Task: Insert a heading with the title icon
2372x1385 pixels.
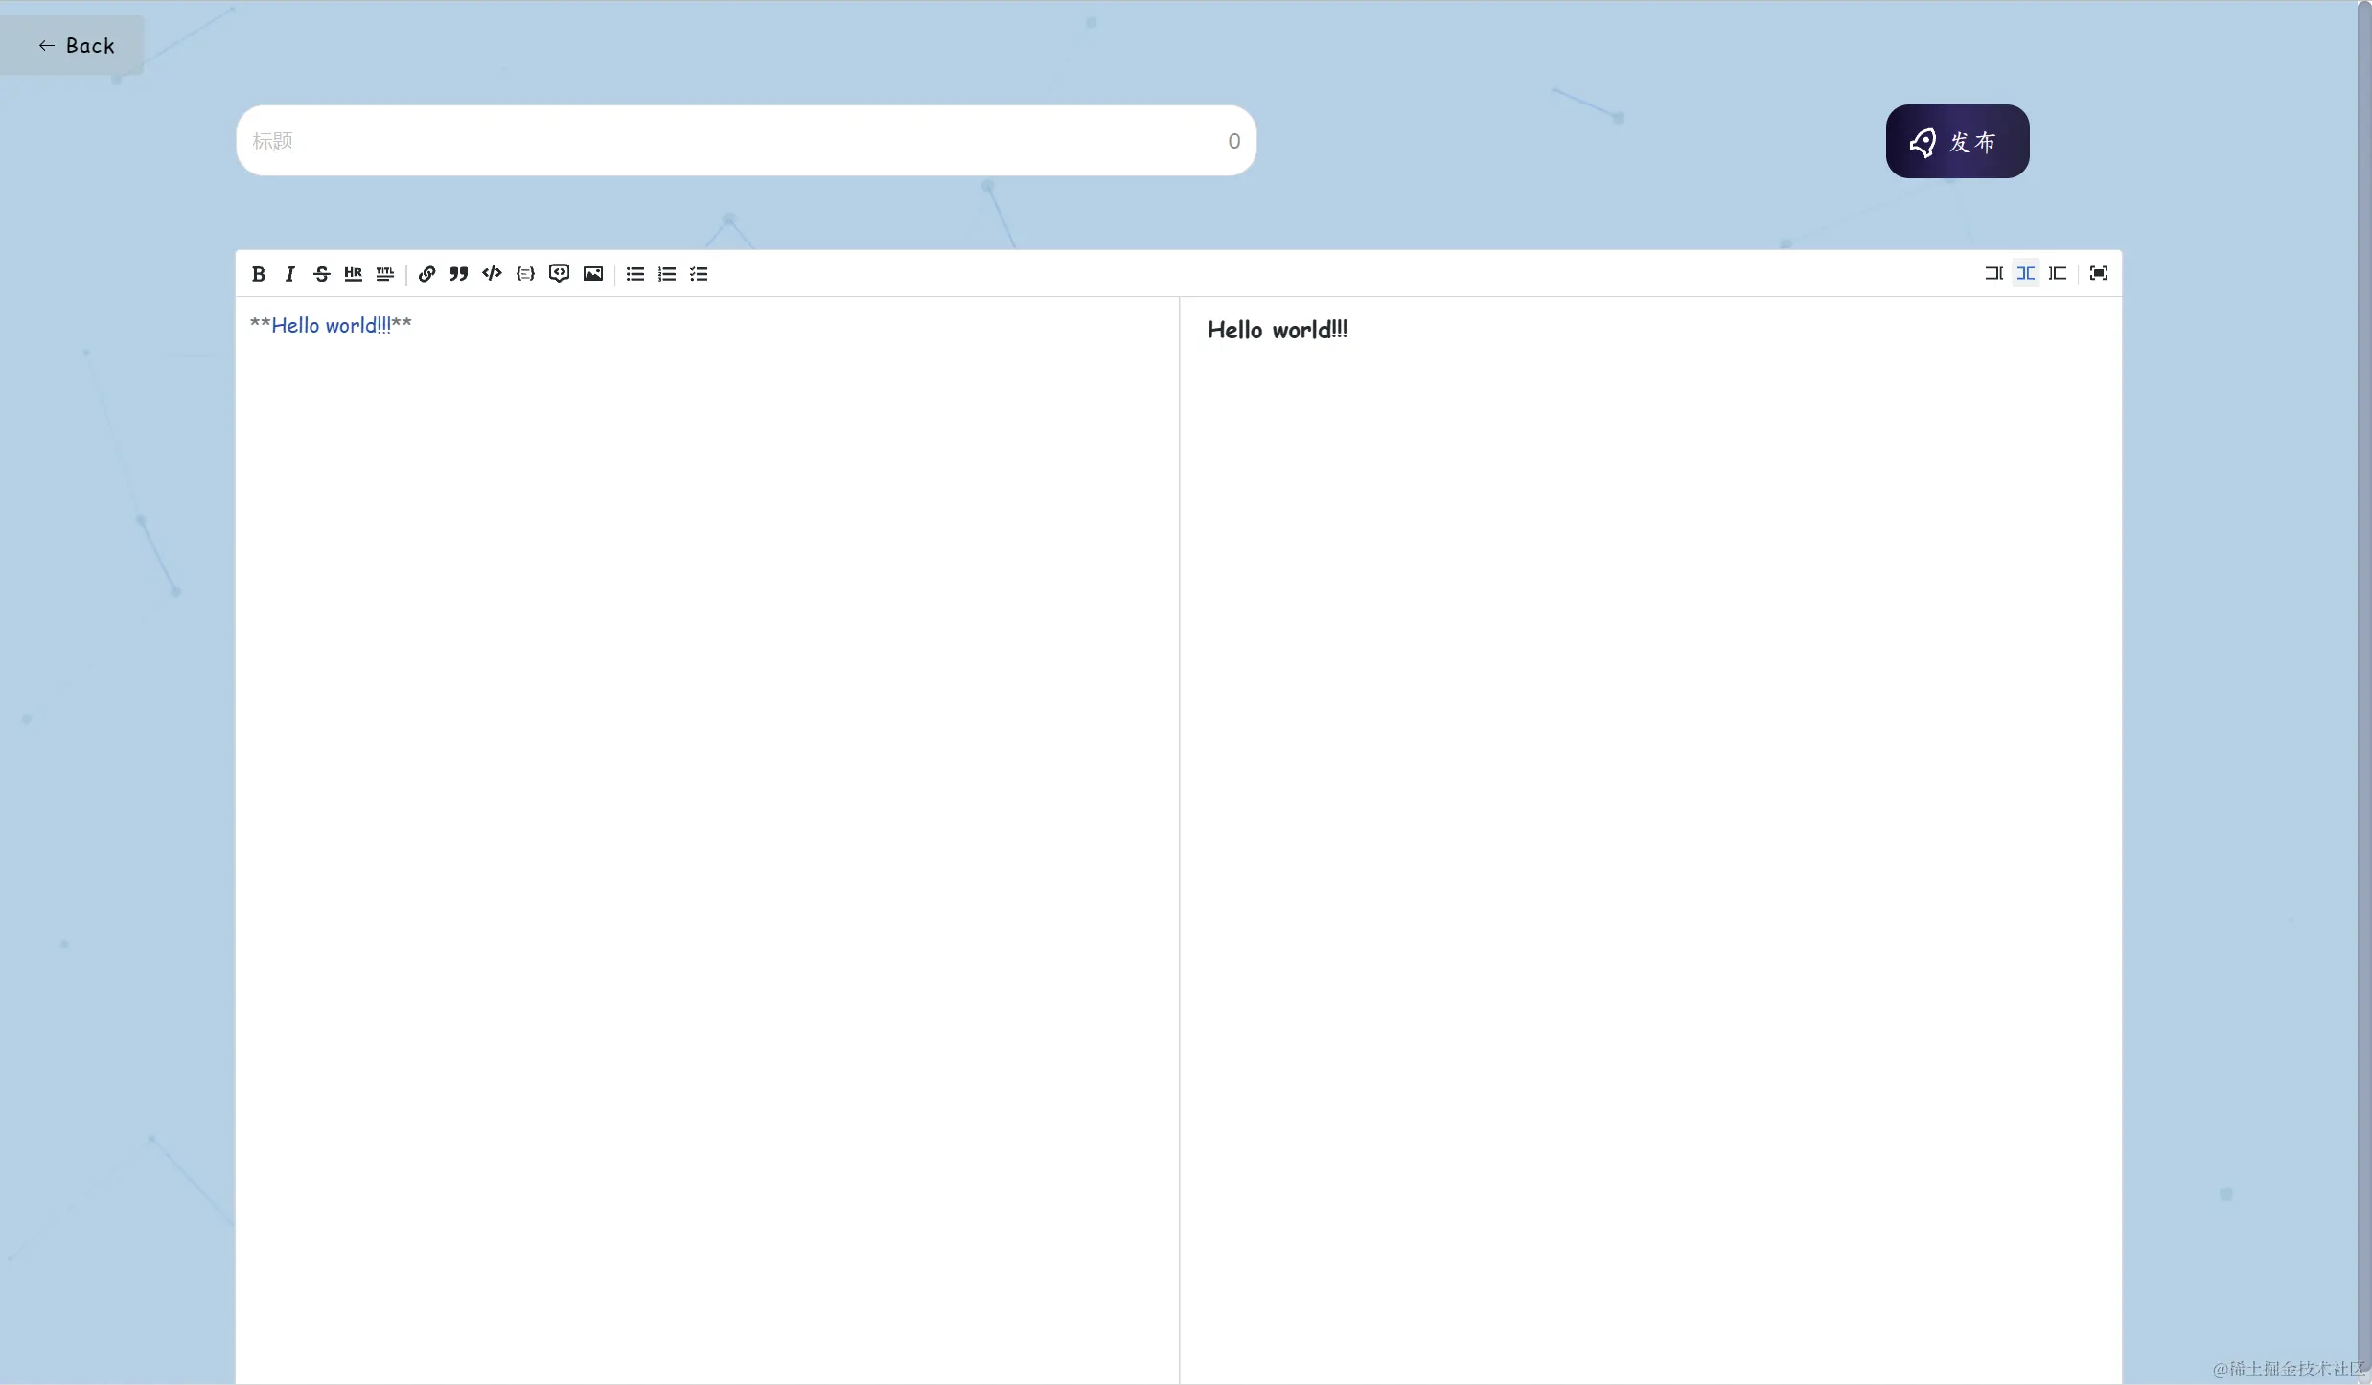Action: 385,274
